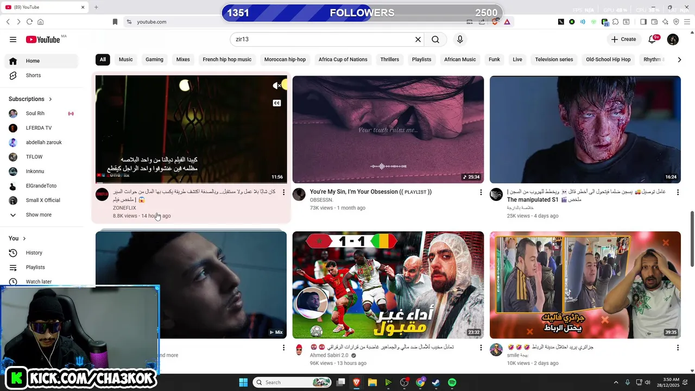Image resolution: width=695 pixels, height=391 pixels.
Task: Open a new browser tab
Action: coord(96,8)
